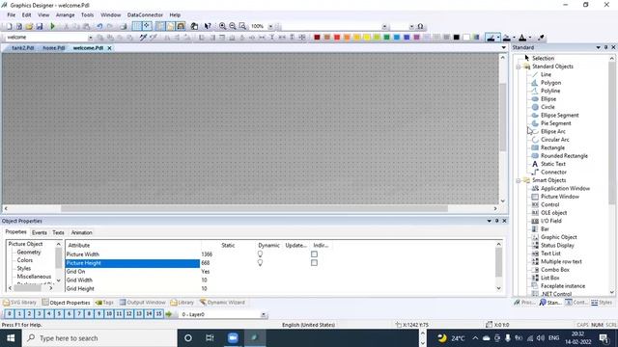Screen dimensions: 618x347
Task: Select the Line object in Standard palette
Action: (x=546, y=74)
